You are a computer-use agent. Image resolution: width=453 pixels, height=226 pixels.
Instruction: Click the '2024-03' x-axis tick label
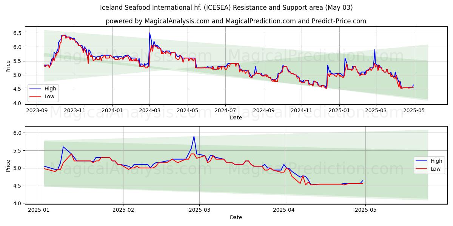point(149,110)
